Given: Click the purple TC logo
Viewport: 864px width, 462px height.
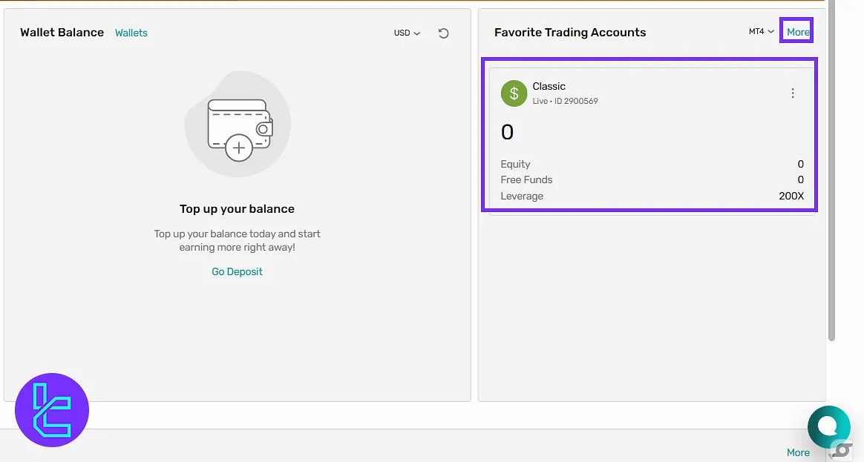Looking at the screenshot, I should tap(52, 410).
